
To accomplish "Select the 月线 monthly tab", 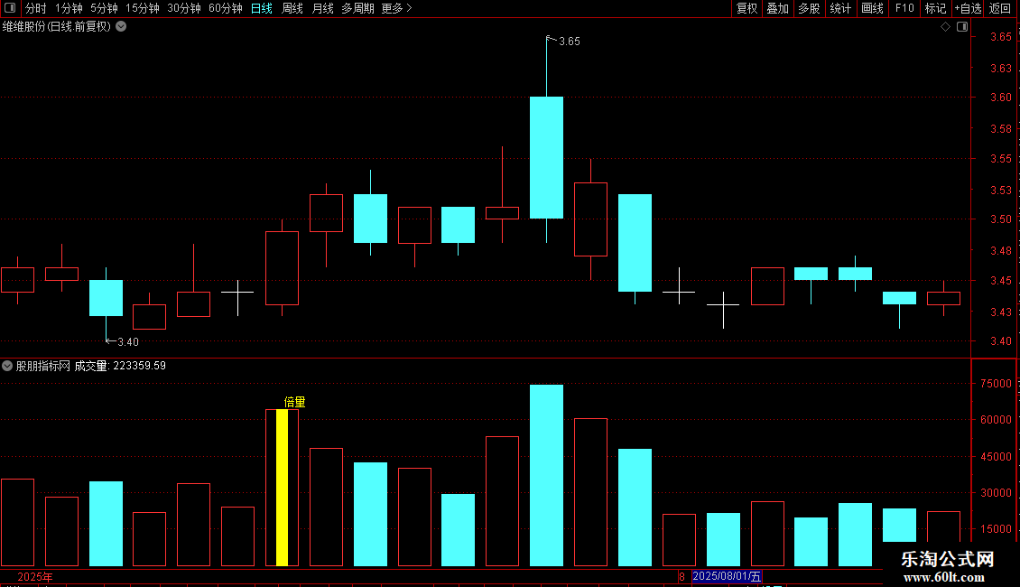I will 322,8.
